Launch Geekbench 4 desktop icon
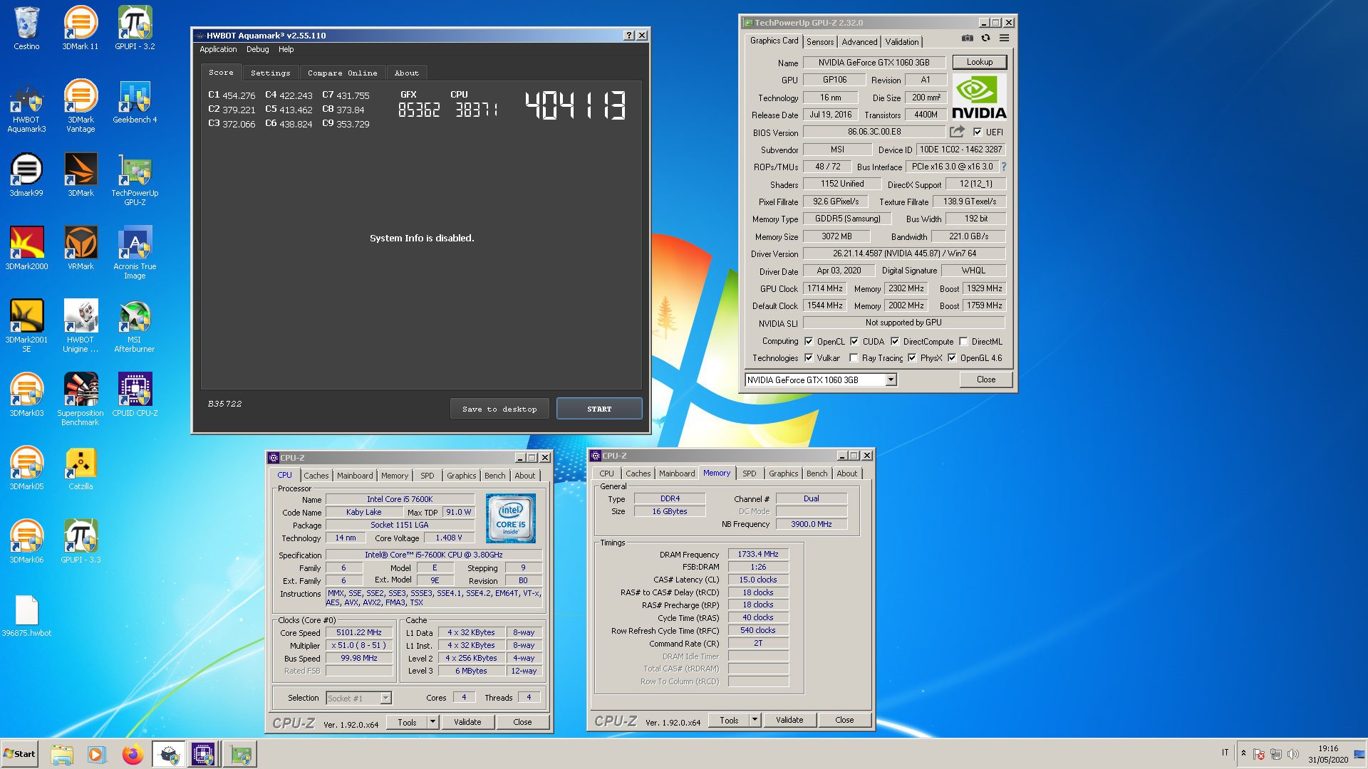This screenshot has height=769, width=1368. click(x=135, y=103)
